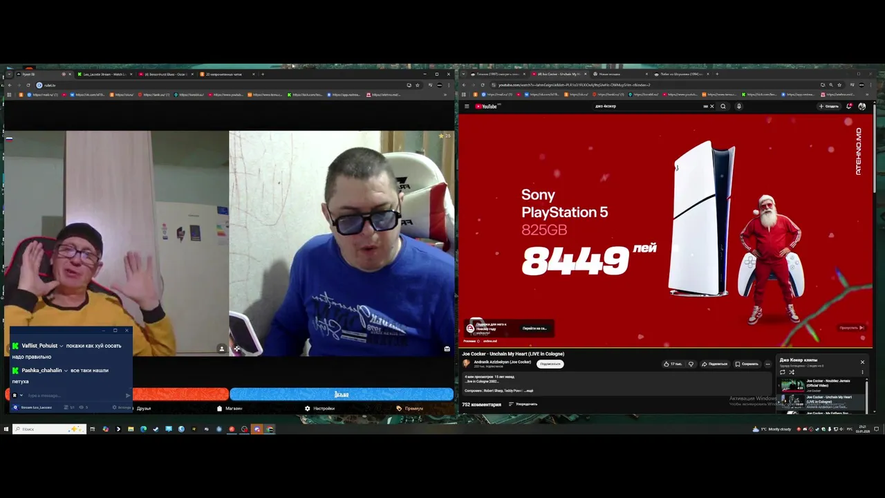The image size is (885, 498).
Task: Open kick.com bookmark in YouTube browser
Action: click(759, 95)
